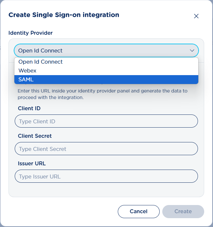Close the Single Sign-on integration dialog
The image size is (213, 227).
tap(196, 16)
